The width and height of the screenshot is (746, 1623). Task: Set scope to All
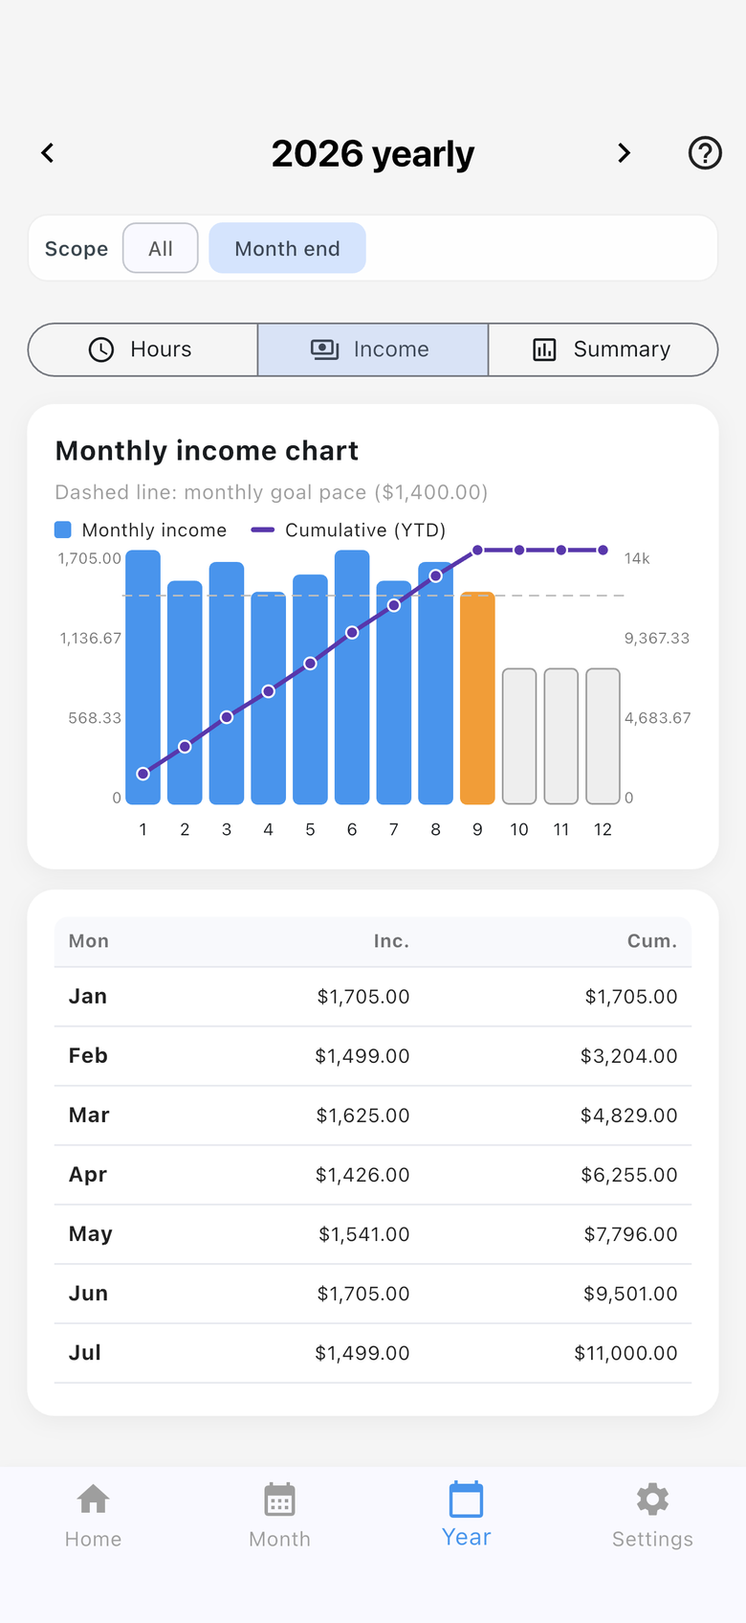pos(161,248)
